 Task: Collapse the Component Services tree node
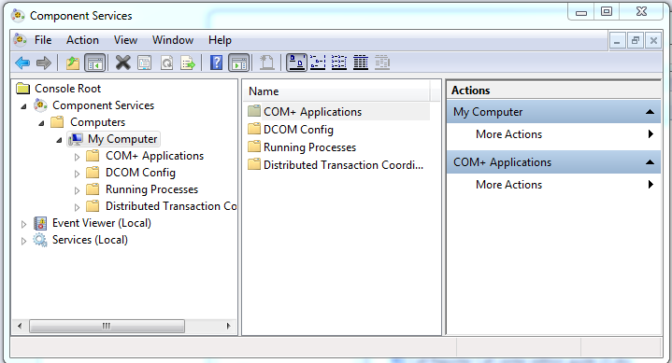23,106
